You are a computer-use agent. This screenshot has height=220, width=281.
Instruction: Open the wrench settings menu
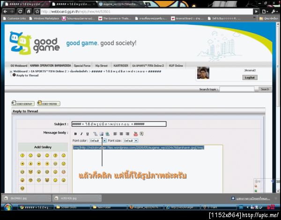[274, 12]
